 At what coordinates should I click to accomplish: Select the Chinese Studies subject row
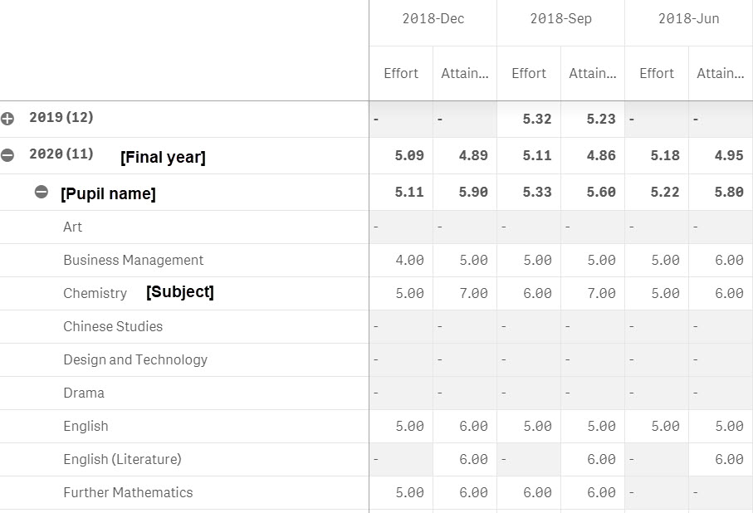point(113,326)
